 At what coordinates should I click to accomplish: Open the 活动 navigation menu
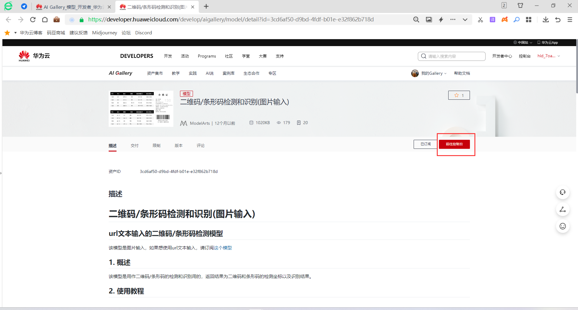click(185, 56)
